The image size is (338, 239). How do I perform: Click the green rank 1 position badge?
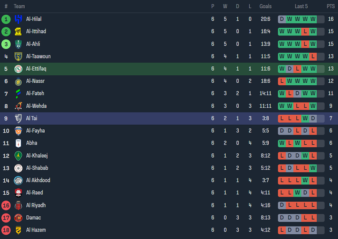[x=6, y=19]
